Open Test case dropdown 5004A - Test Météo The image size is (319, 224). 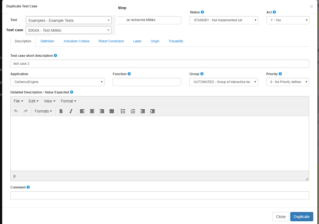point(69,30)
